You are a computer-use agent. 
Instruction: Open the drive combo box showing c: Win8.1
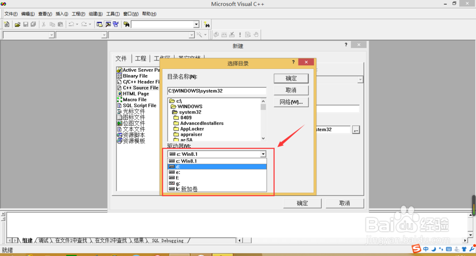click(x=217, y=154)
